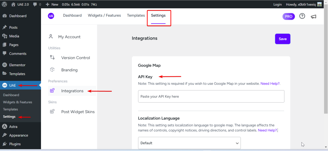328x151 pixels.
Task: Open UAE submenu Templates
Action: (x=11, y=109)
